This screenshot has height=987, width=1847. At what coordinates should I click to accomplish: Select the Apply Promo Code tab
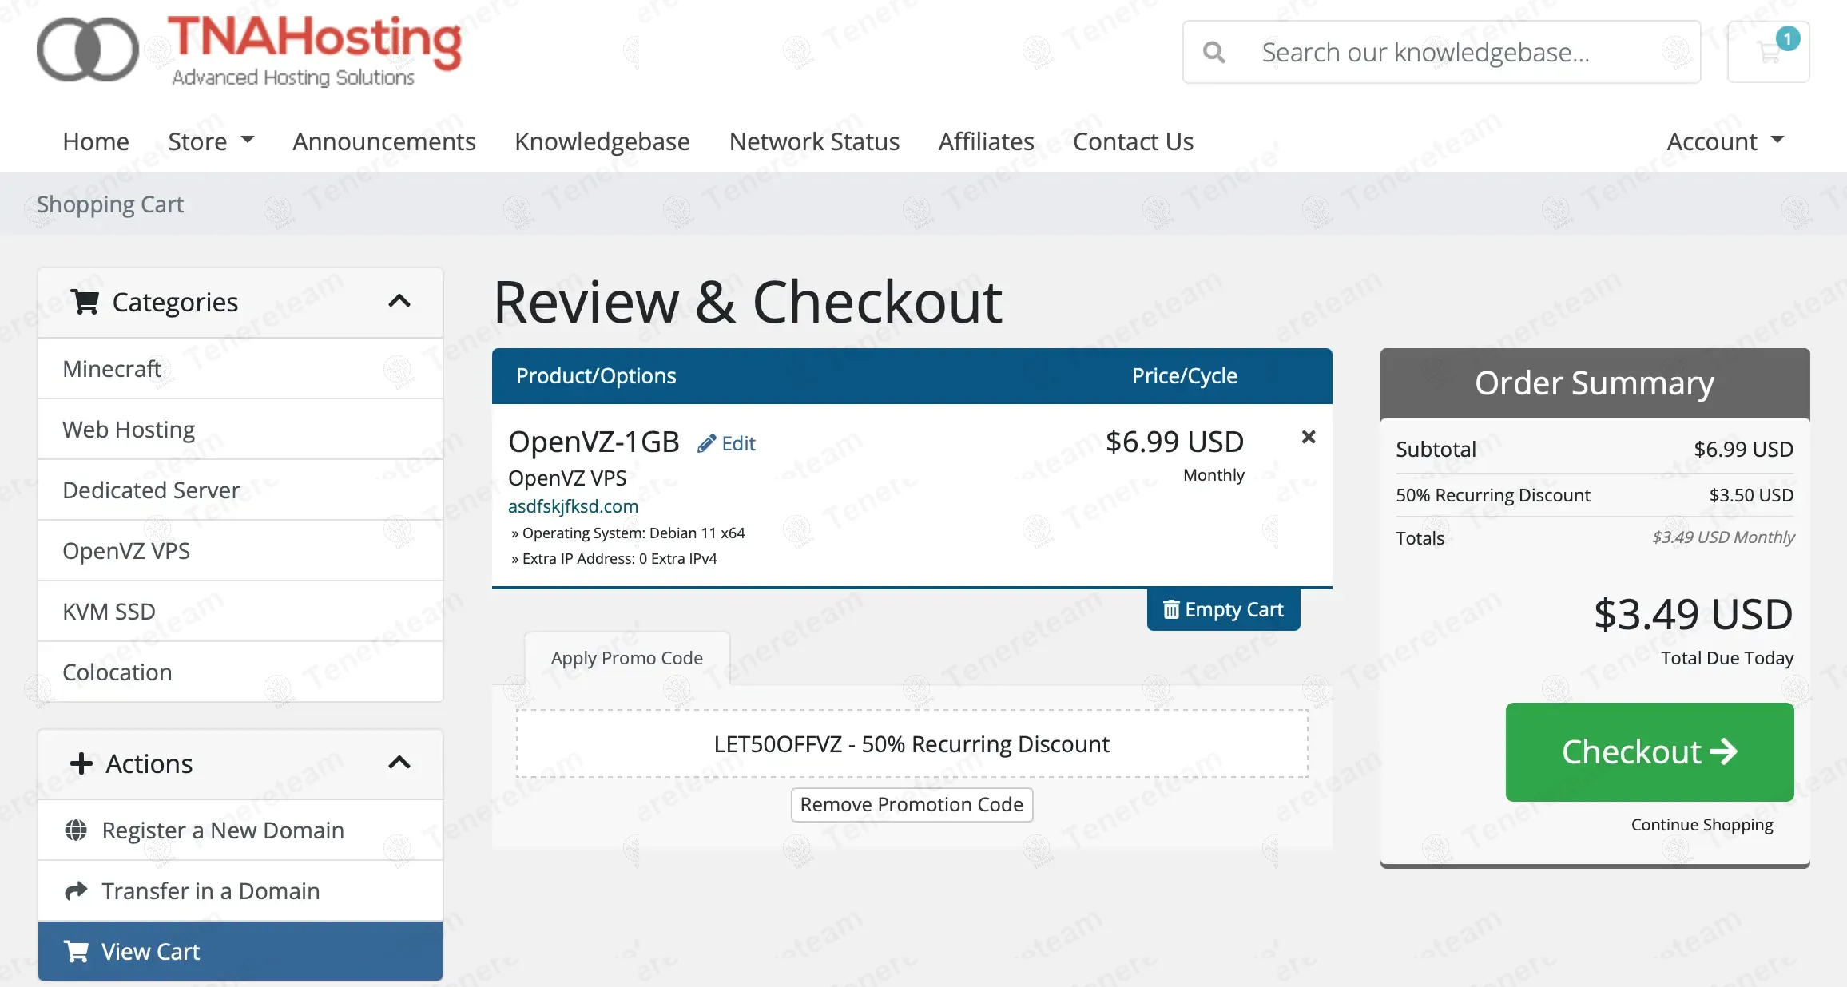click(626, 658)
